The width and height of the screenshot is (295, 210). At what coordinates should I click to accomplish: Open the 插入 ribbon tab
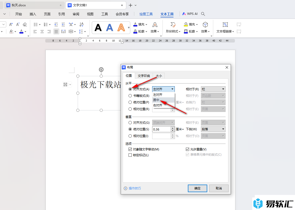click(33, 14)
